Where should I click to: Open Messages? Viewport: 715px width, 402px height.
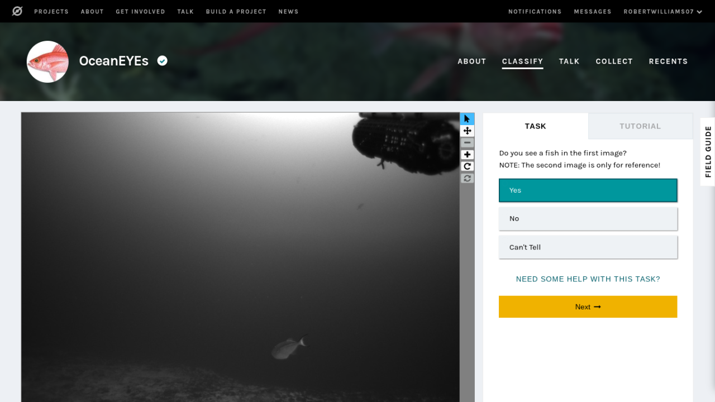point(593,12)
